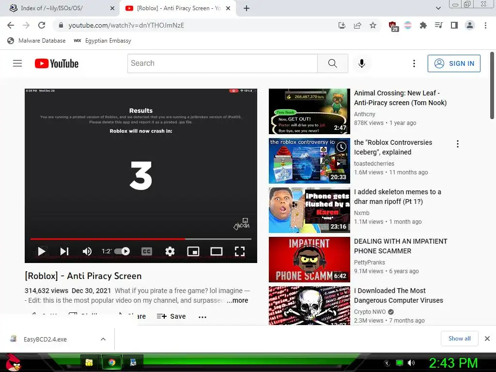The height and width of the screenshot is (372, 496).
Task: Expand the EasyBCD2.4.exe download options arrow
Action: pos(103,339)
